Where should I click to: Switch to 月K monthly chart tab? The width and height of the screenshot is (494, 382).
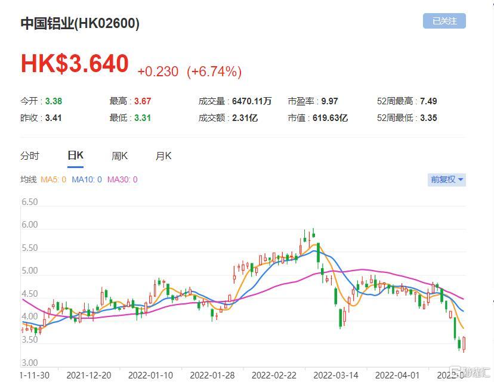163,156
